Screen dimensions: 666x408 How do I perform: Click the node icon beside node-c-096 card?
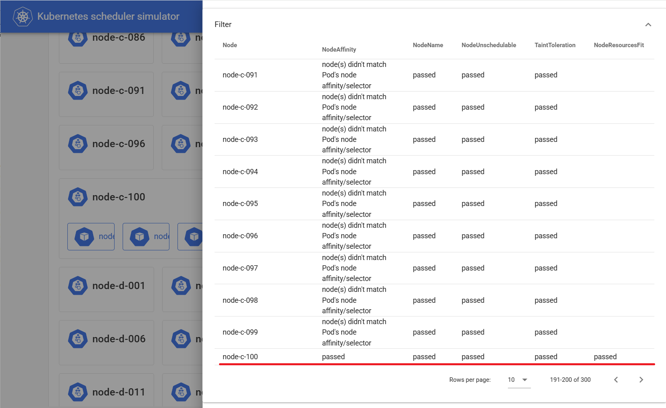[x=78, y=144]
